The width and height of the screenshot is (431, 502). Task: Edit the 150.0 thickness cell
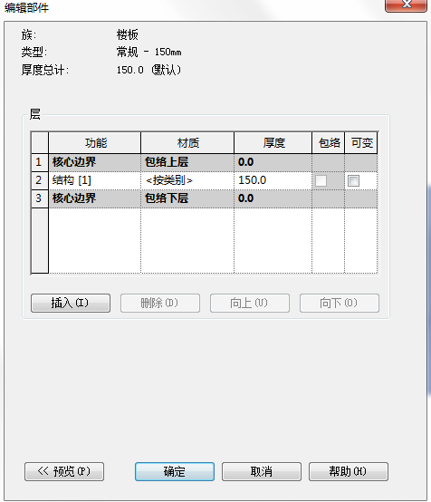[273, 180]
